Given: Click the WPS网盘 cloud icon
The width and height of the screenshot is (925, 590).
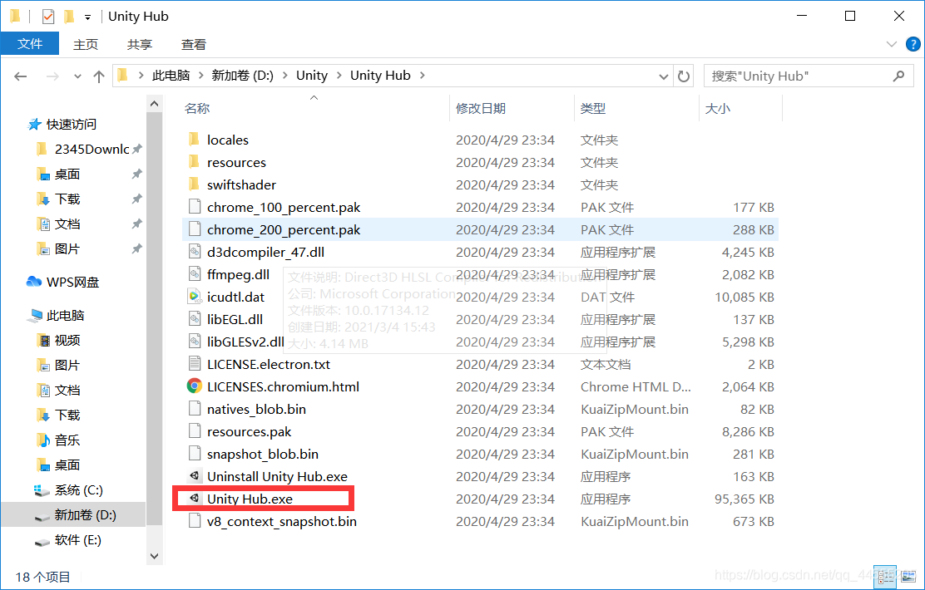Looking at the screenshot, I should (34, 282).
